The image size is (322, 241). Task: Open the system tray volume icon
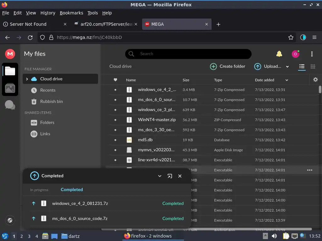tap(274, 236)
